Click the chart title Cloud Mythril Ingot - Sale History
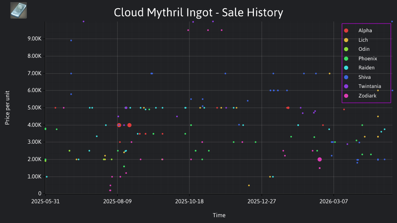 198,12
